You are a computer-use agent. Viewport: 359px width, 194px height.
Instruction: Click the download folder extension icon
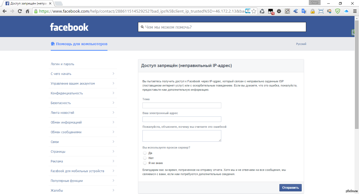tap(329, 11)
